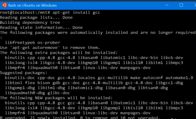Click the text 'apt-get autoremove' hint
This screenshot has width=196, height=119.
[x=35, y=48]
